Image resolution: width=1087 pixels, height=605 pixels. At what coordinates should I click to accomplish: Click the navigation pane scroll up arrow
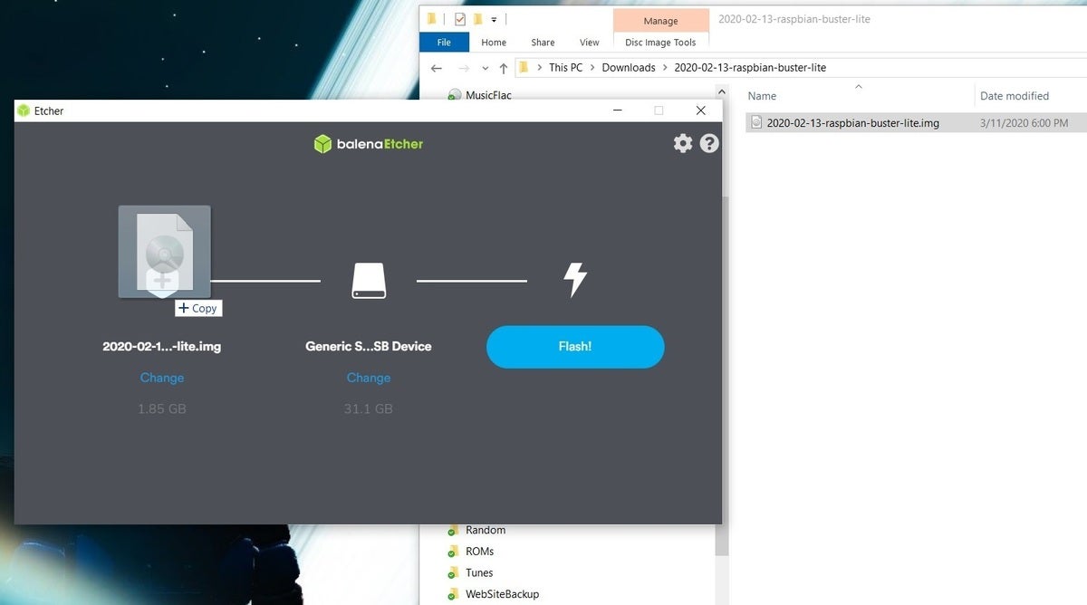pos(721,91)
